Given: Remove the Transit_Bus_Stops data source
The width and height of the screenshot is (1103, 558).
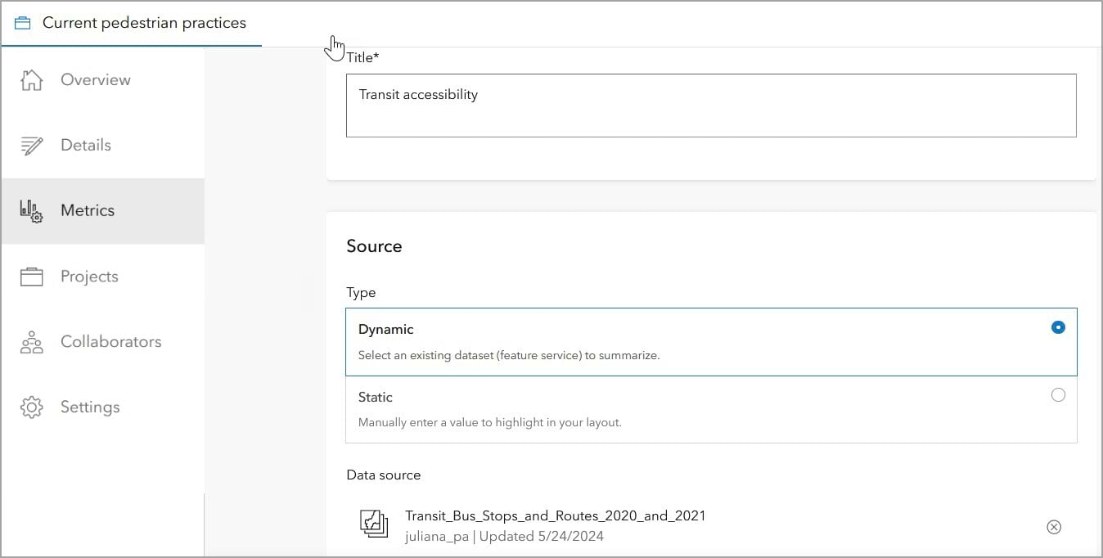Looking at the screenshot, I should coord(1054,527).
